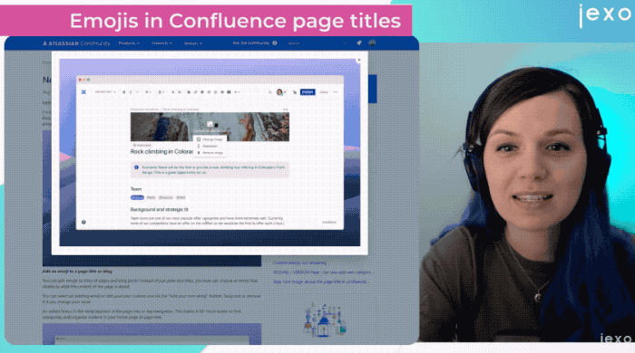Image resolution: width=635 pixels, height=353 pixels.
Task: Click the Confluence logo in the editor
Action: [x=83, y=92]
